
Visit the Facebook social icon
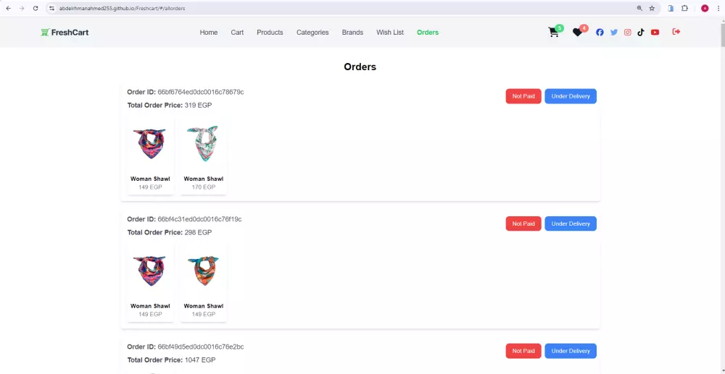(x=600, y=33)
